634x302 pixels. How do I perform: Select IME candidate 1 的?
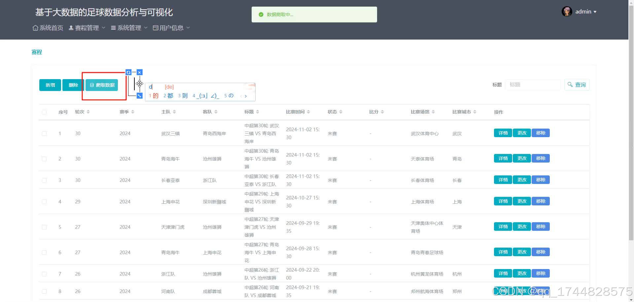point(154,96)
